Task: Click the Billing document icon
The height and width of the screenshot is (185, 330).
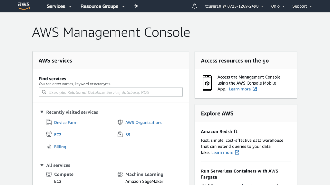Action: (49, 147)
